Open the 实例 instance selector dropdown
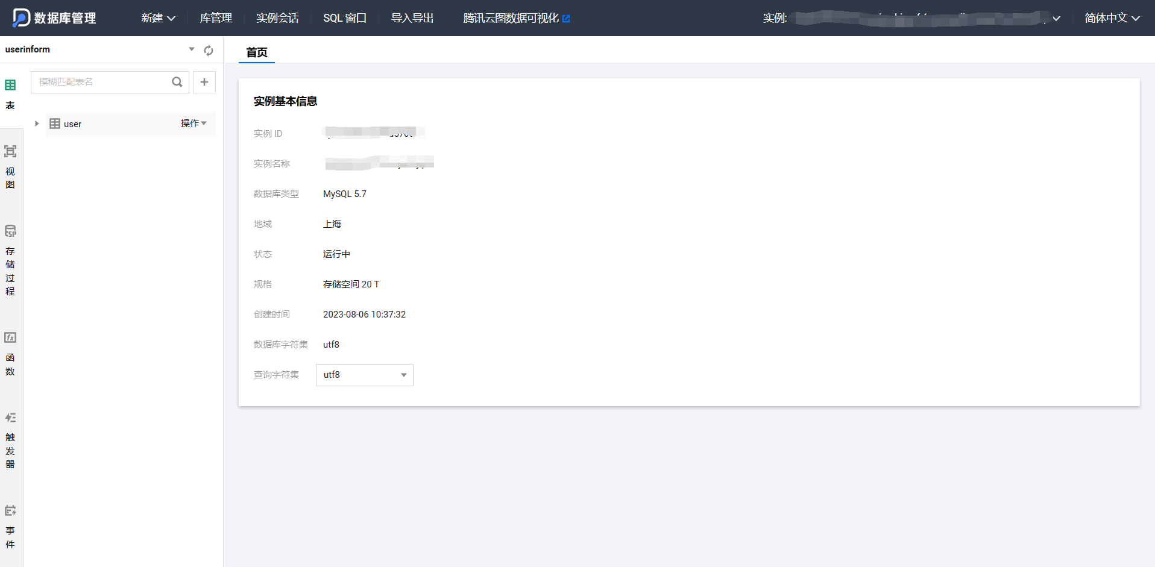1155x567 pixels. [x=1056, y=19]
